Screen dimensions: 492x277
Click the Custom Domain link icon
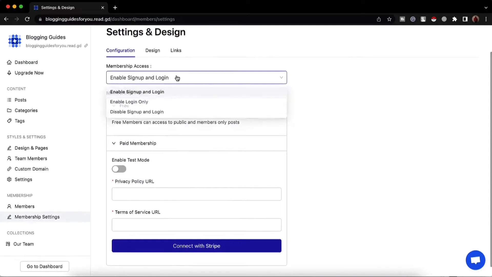tap(9, 169)
